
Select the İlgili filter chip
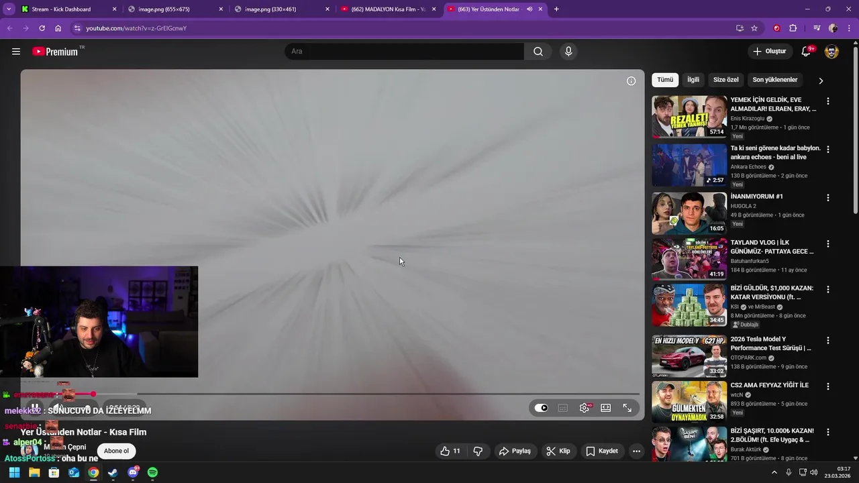point(693,80)
